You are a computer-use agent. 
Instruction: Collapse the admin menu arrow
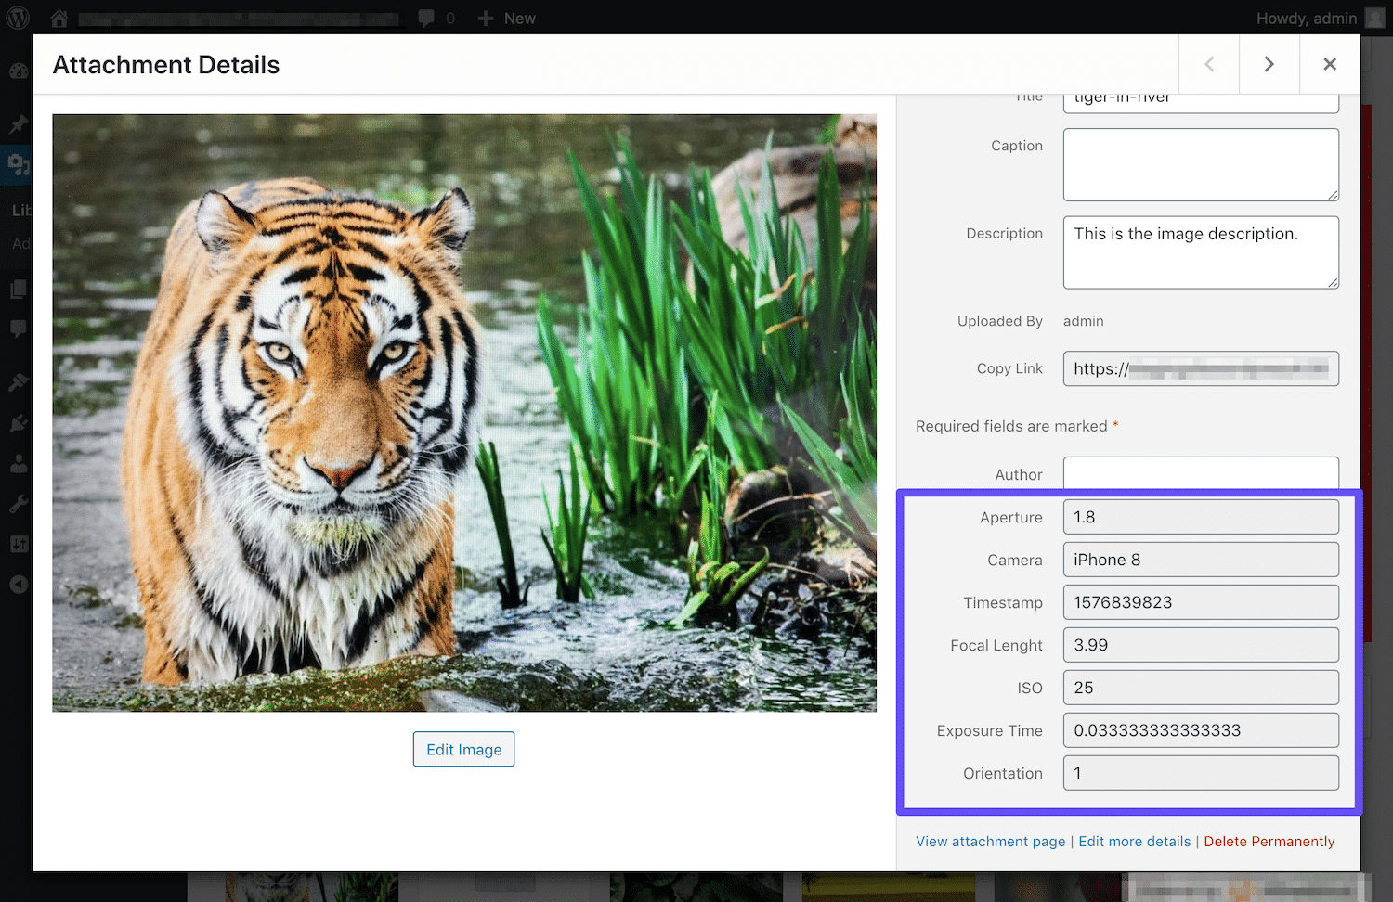(18, 584)
